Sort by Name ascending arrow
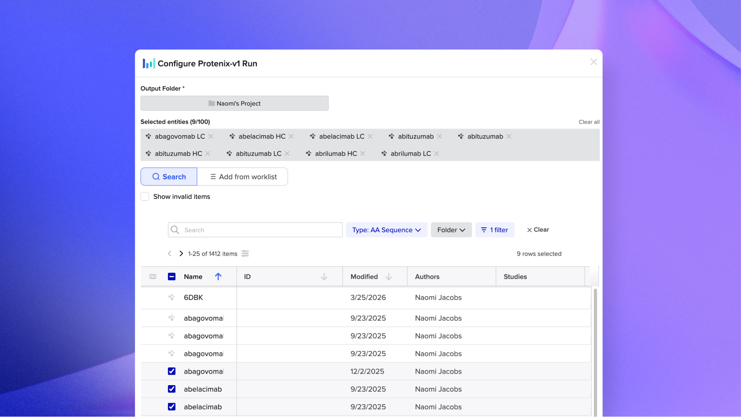741x417 pixels. click(x=218, y=276)
